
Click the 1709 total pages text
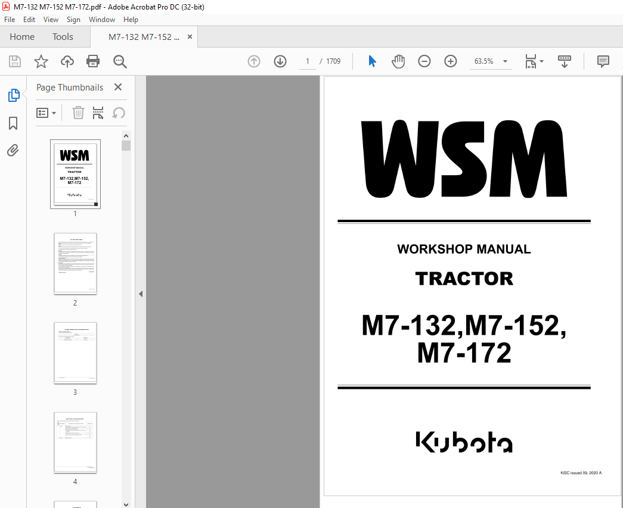(333, 61)
